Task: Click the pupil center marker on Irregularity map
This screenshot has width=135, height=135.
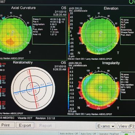Action: point(100,87)
